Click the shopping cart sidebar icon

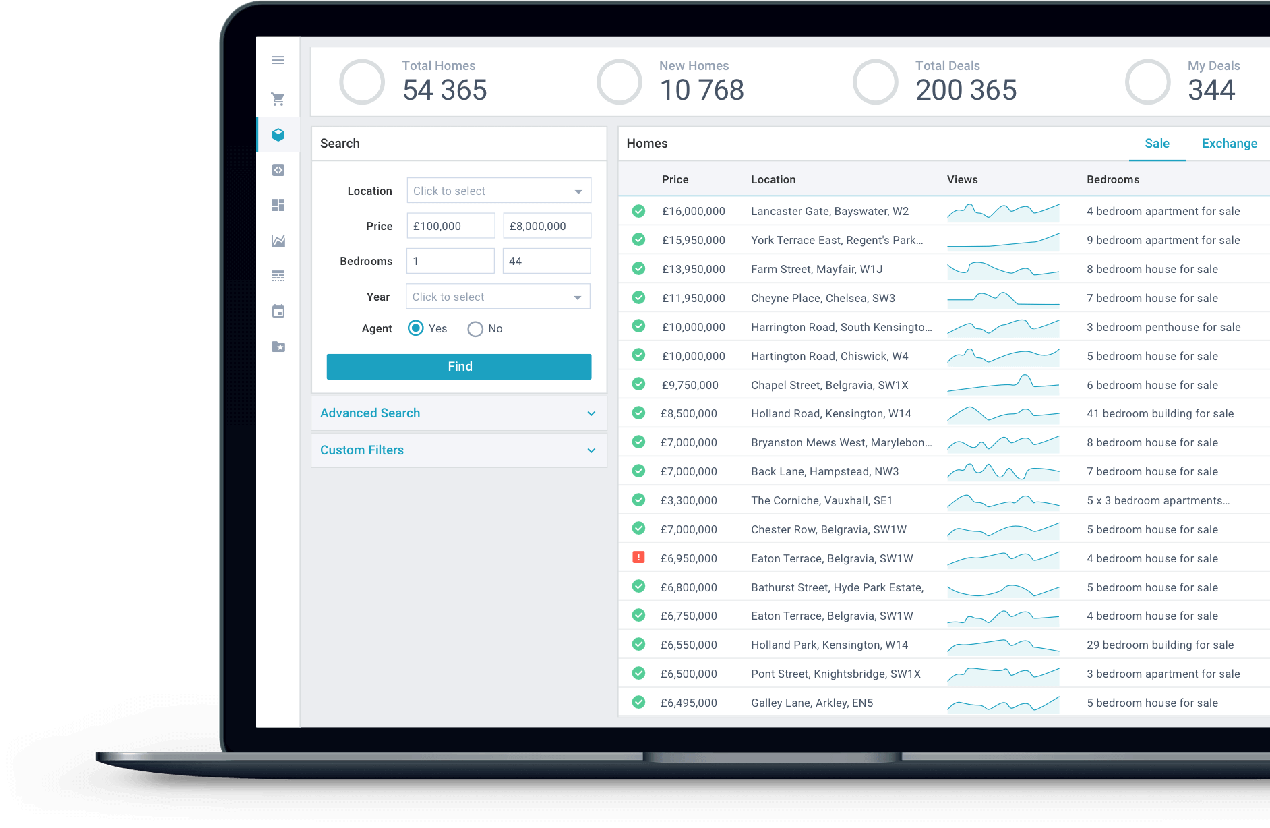(x=278, y=99)
